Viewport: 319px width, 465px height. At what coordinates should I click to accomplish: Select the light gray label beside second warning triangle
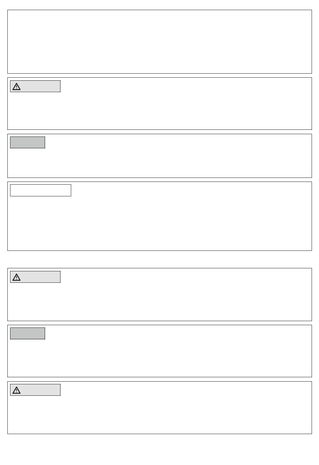(x=41, y=277)
